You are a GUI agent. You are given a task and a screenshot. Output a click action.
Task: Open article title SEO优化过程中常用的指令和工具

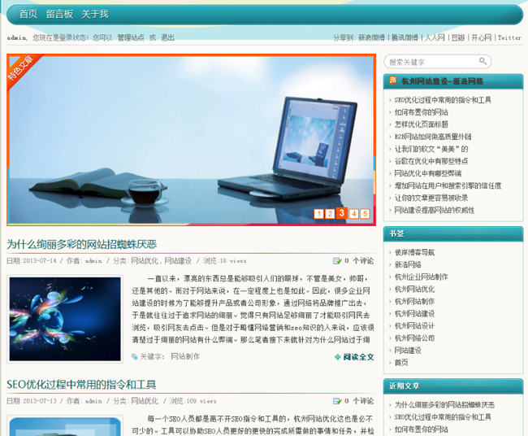(81, 385)
